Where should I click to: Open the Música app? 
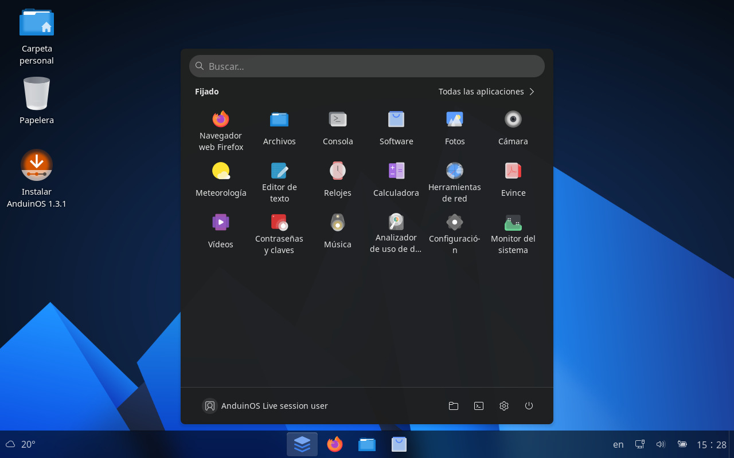[338, 232]
